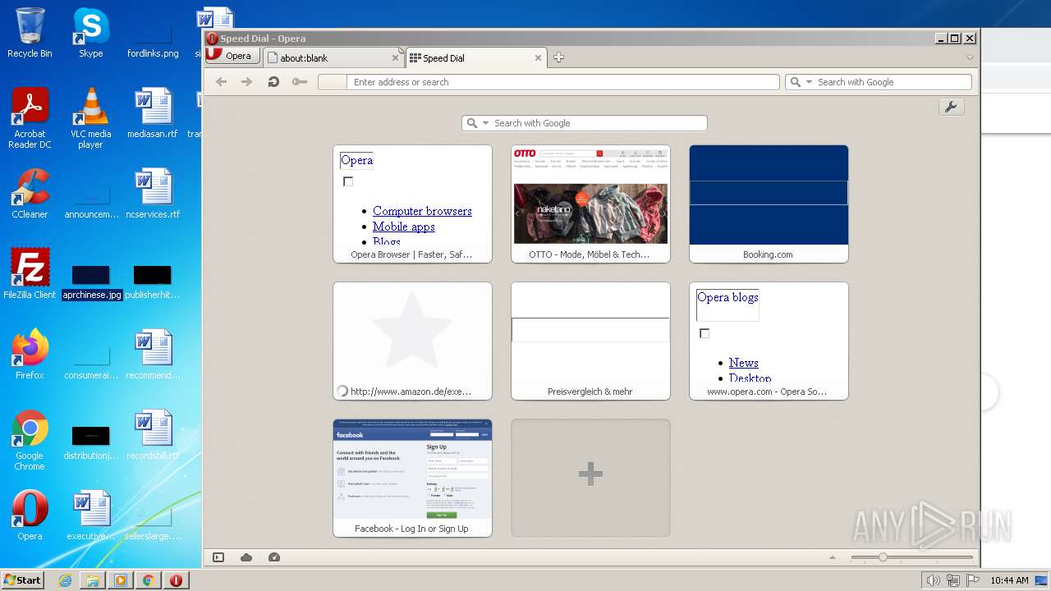The width and height of the screenshot is (1051, 591).
Task: Open Recycle Bin desktop icon
Action: point(30,33)
